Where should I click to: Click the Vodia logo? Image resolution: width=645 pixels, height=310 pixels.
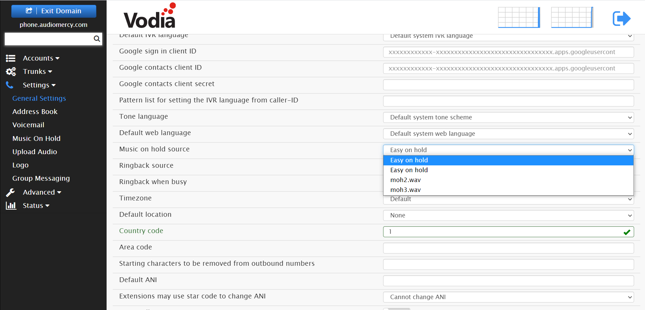(150, 16)
